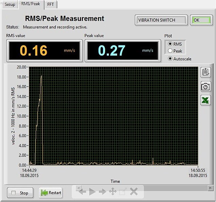Select the Peak plot radio button
This screenshot has height=202, width=216.
pyautogui.click(x=170, y=51)
